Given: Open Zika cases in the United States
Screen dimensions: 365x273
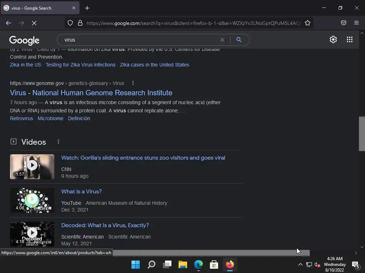Looking at the screenshot, I should [155, 65].
